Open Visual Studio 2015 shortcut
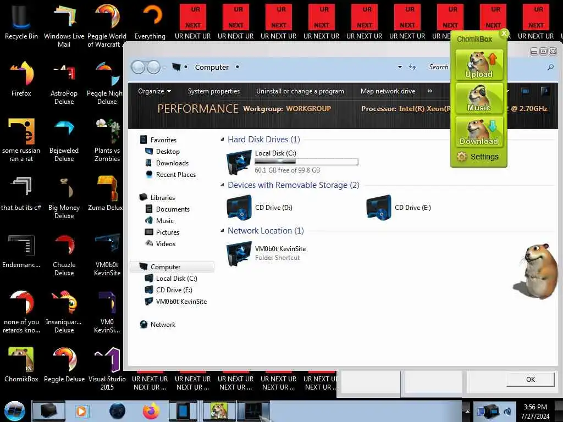Viewport: 563px width, 422px height. pos(107,368)
